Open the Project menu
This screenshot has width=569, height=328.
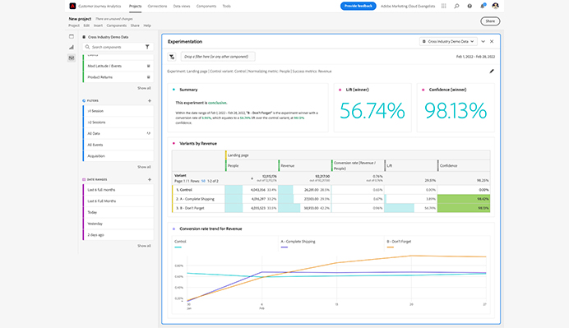coord(74,25)
